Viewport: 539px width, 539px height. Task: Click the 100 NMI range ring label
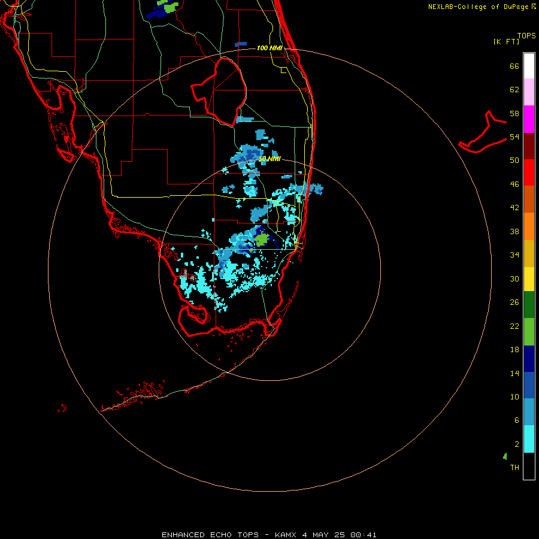coord(269,48)
